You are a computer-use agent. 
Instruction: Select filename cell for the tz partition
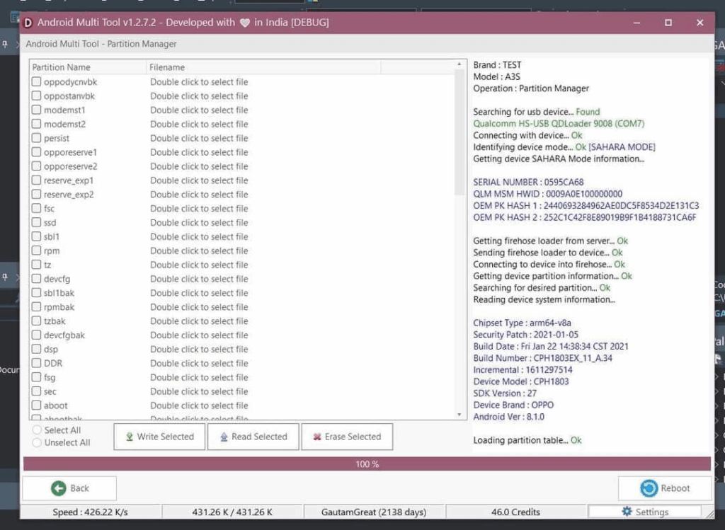tap(199, 265)
